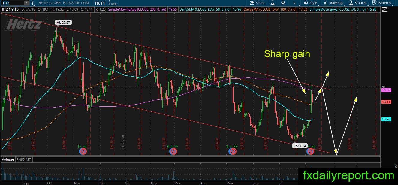
Task: Click the HTZ 1 Y 1D chart label
Action: pos(10,10)
